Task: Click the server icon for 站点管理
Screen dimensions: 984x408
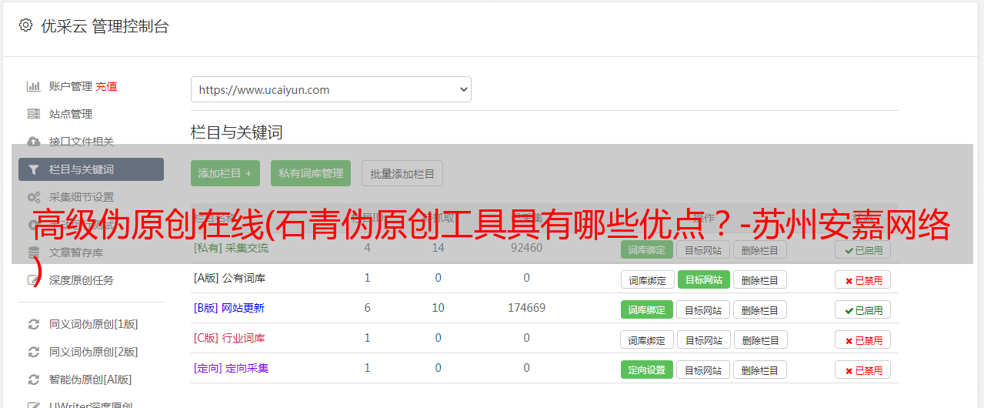Action: 34,114
